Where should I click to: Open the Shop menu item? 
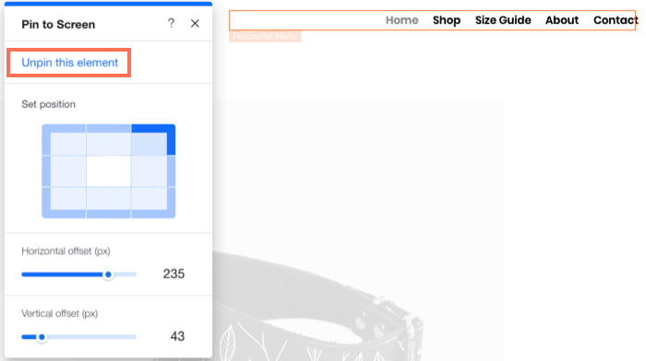point(447,20)
